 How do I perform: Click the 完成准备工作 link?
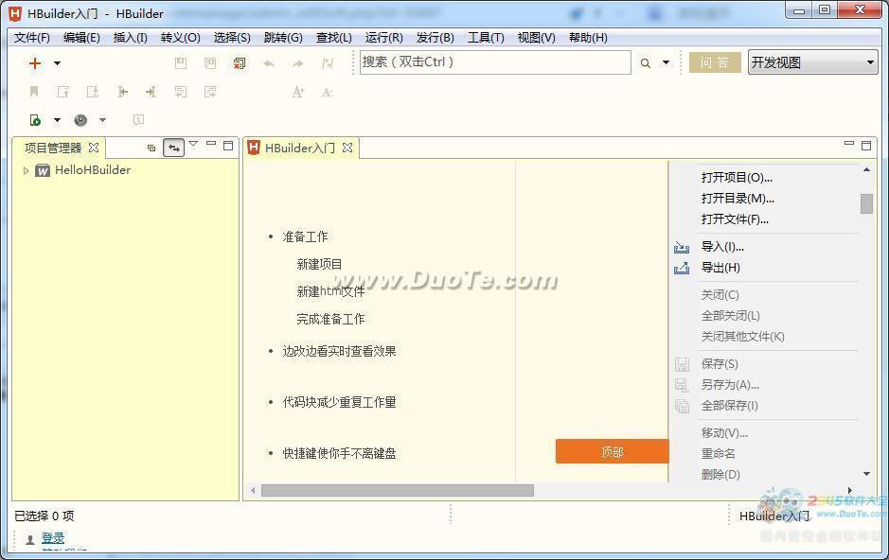[x=330, y=319]
